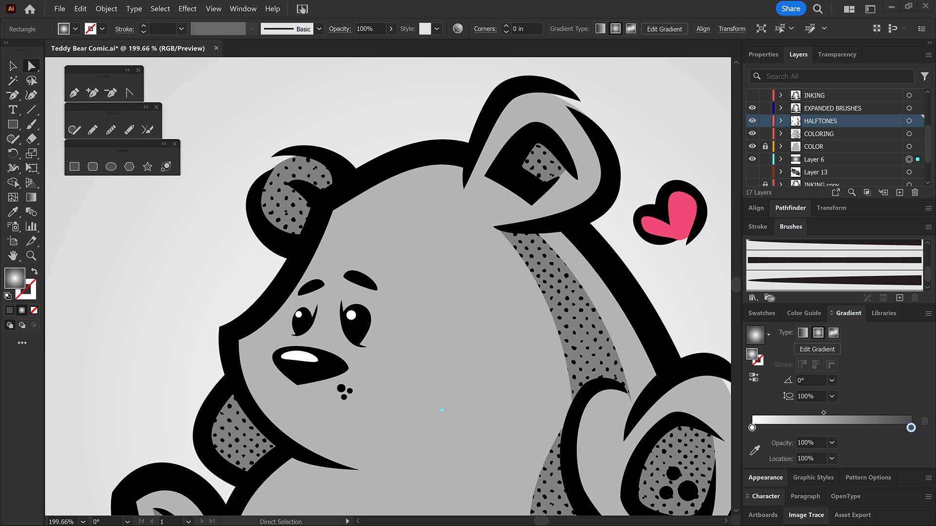Image resolution: width=936 pixels, height=526 pixels.
Task: Select the Rectangle tool in toolbar
Action: click(13, 124)
